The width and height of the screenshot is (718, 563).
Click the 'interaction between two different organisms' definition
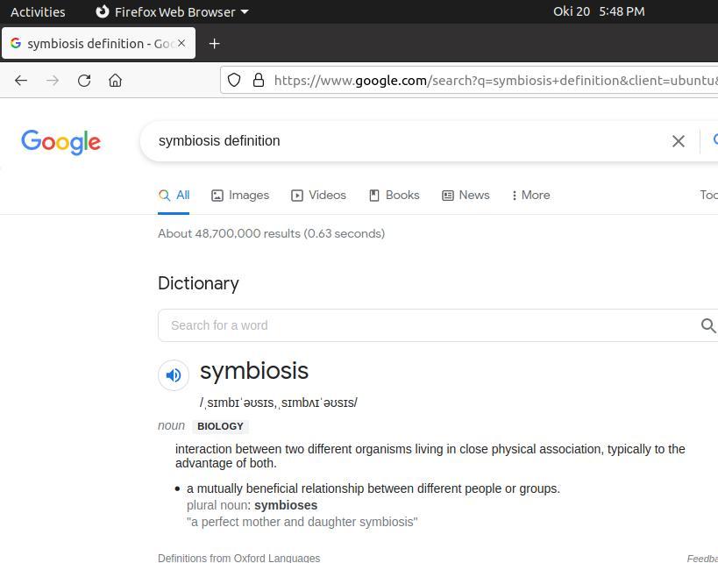coord(430,456)
